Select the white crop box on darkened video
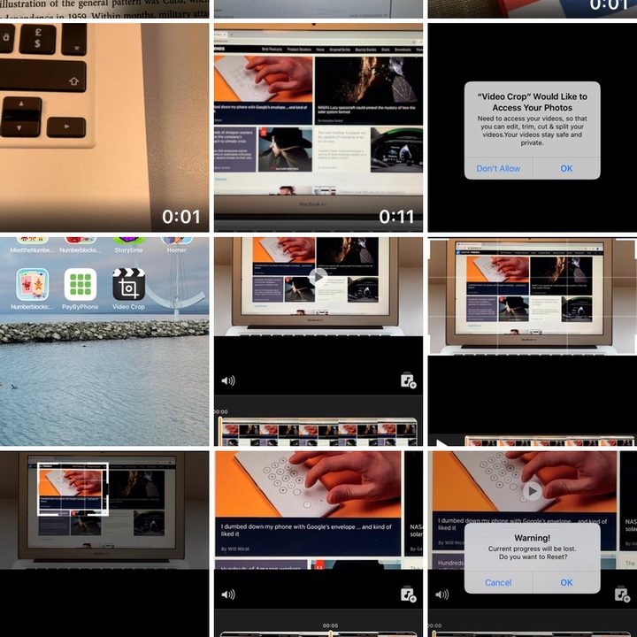Viewport: 637px width, 637px height. click(73, 489)
